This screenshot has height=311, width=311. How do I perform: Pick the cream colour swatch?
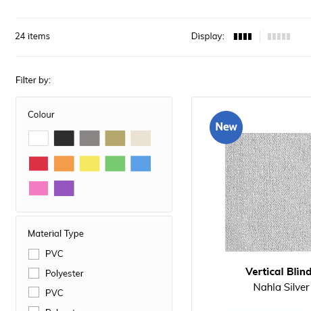point(141,138)
